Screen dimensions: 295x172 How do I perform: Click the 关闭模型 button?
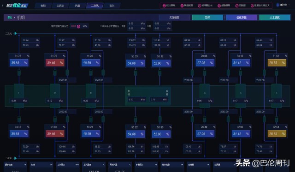pos(174,17)
